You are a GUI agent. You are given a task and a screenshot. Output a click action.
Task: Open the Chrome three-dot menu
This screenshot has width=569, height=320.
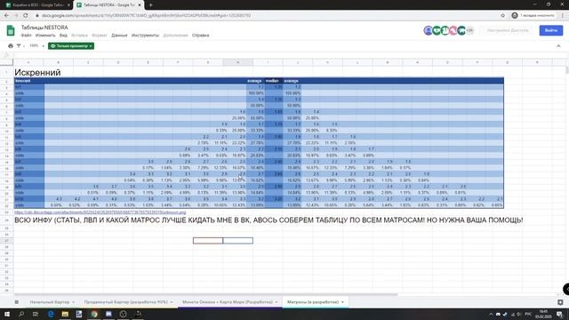563,16
